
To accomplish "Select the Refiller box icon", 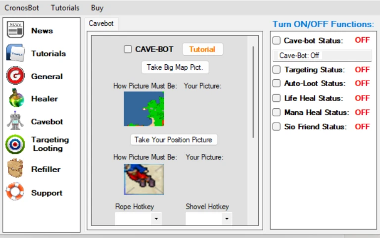I will 15,168.
